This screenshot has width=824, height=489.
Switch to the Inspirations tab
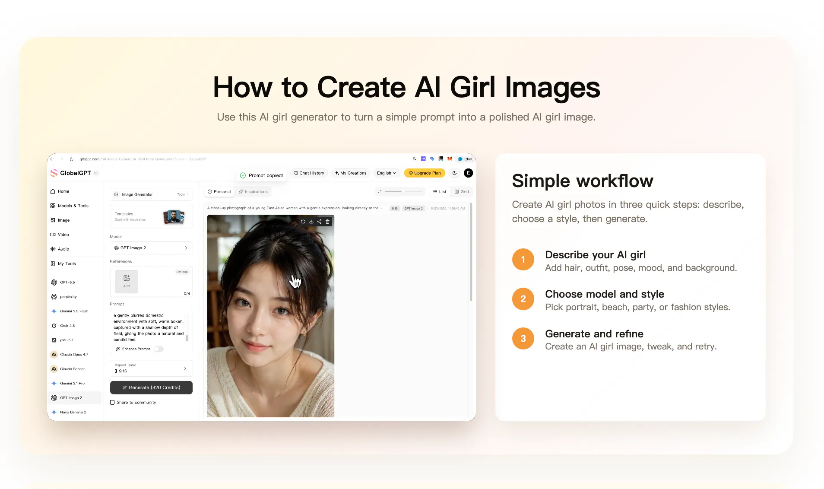[x=254, y=192]
